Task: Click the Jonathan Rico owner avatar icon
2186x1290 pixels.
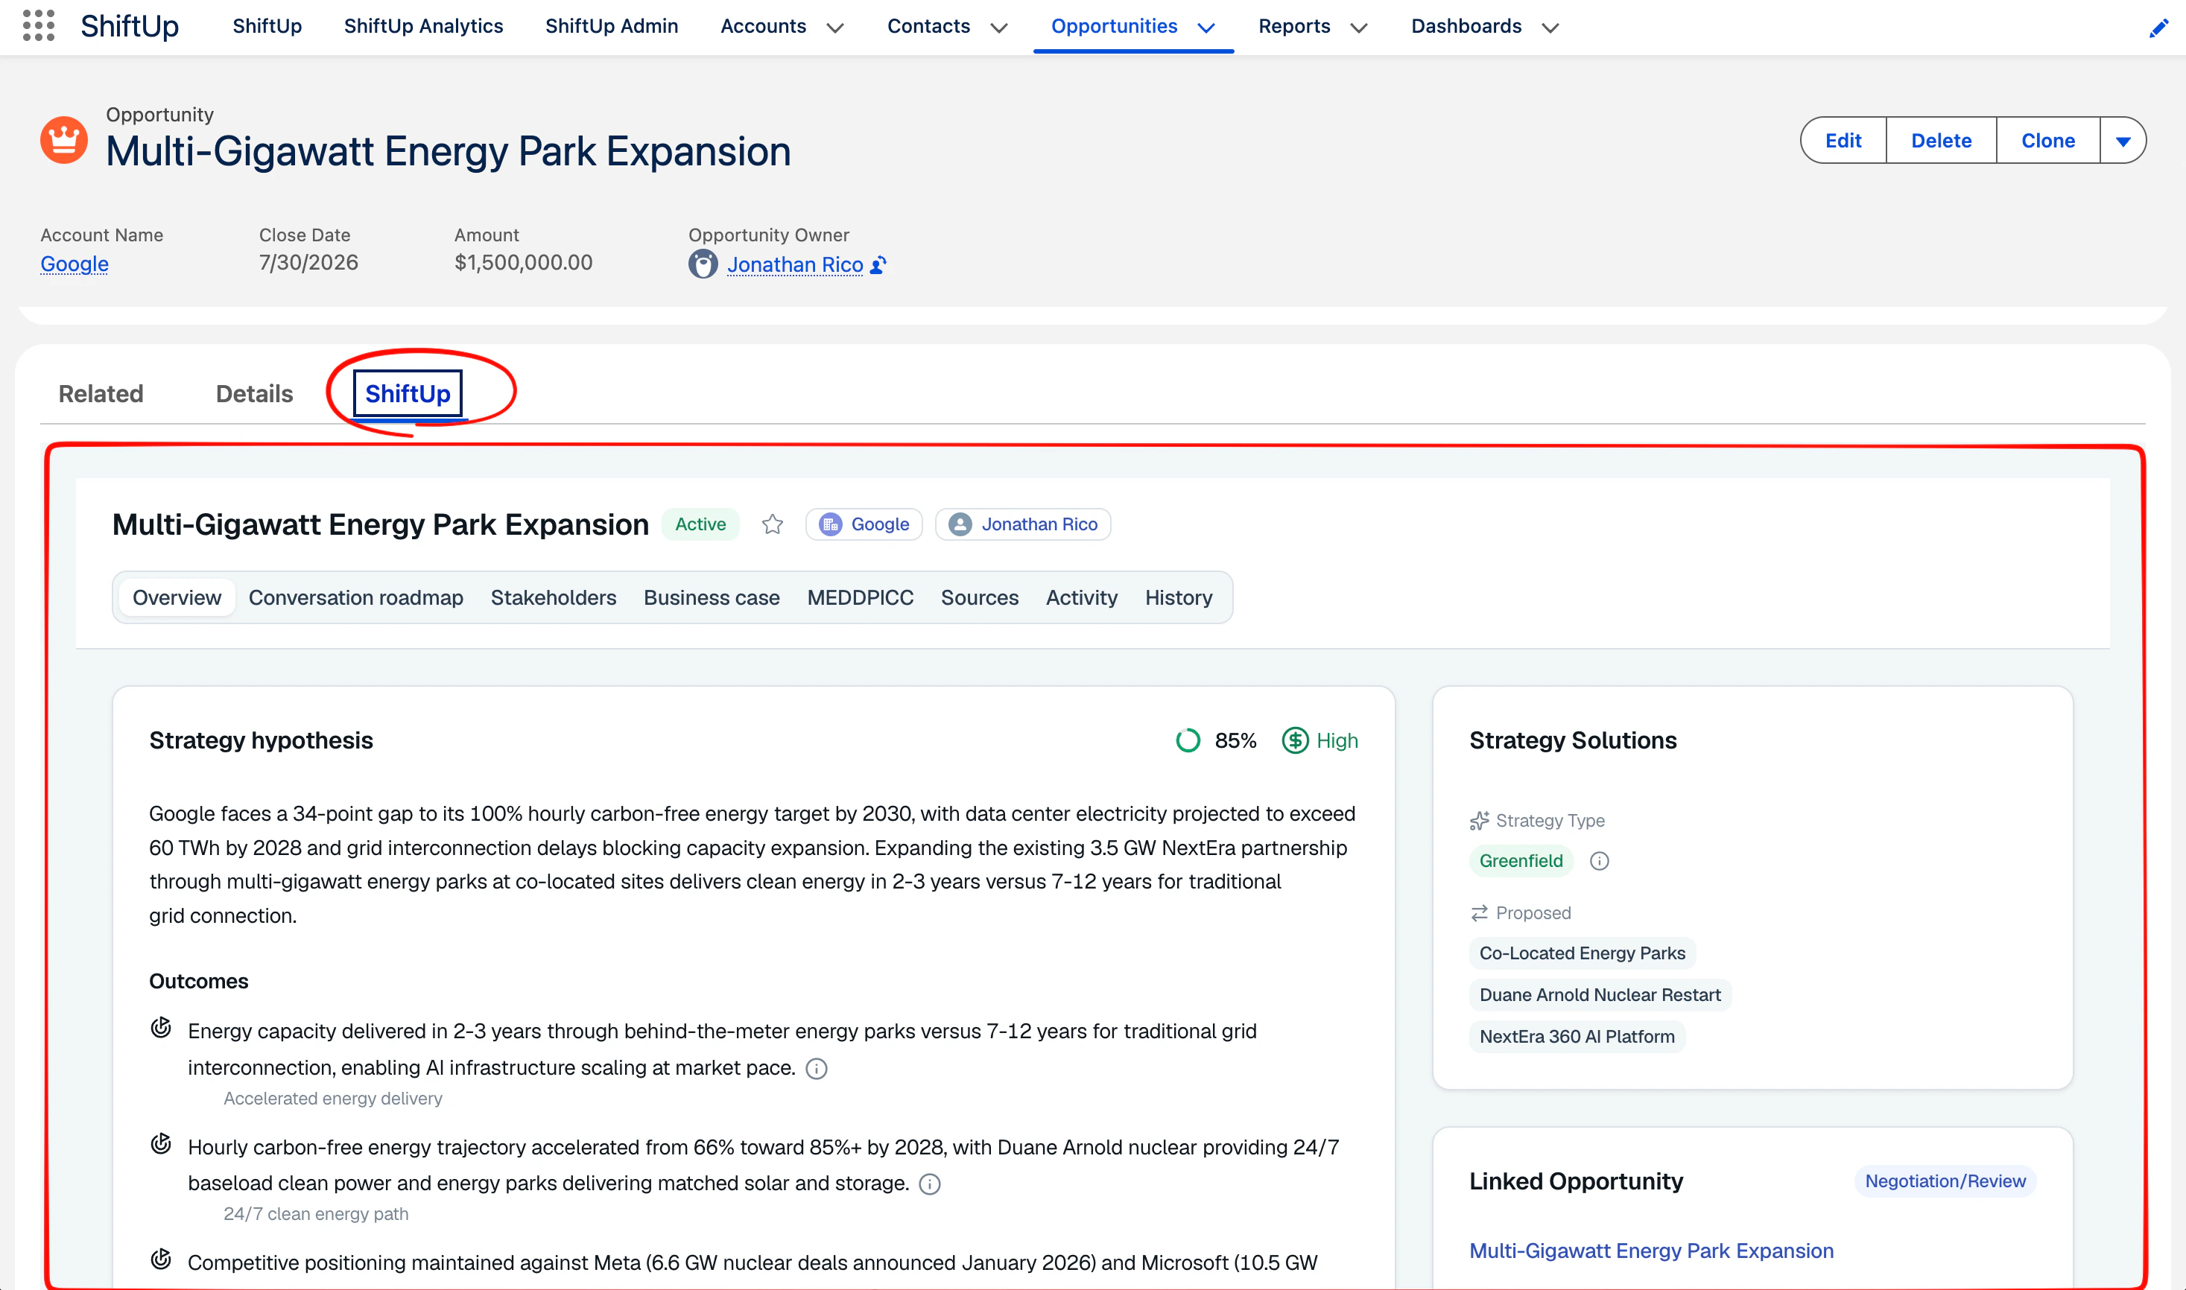Action: tap(703, 264)
